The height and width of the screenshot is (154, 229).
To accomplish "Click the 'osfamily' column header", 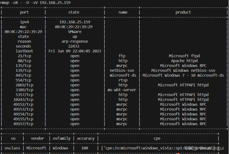I will pyautogui.click(x=61, y=139).
